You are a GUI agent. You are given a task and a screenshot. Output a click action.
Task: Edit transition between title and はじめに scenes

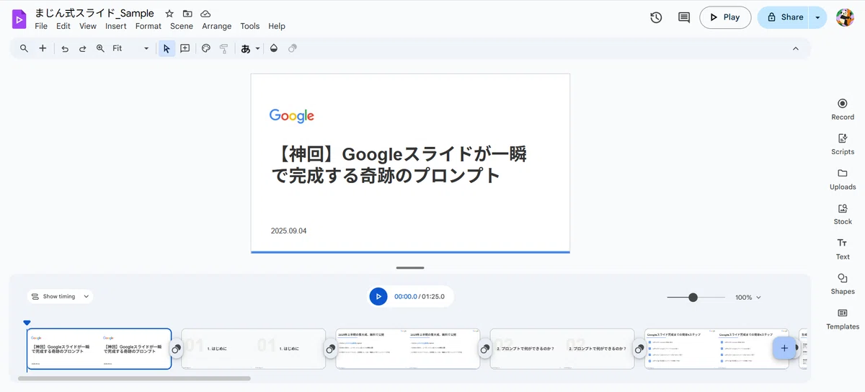pos(177,349)
